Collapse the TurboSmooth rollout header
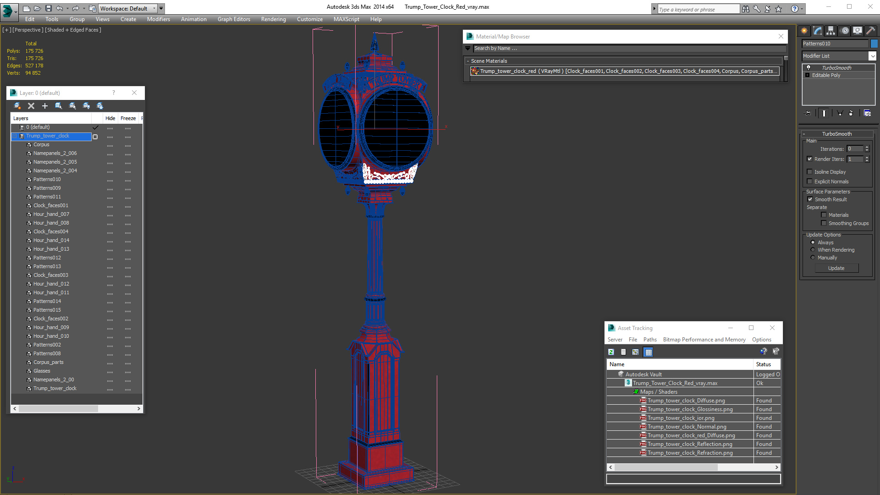 [x=836, y=134]
